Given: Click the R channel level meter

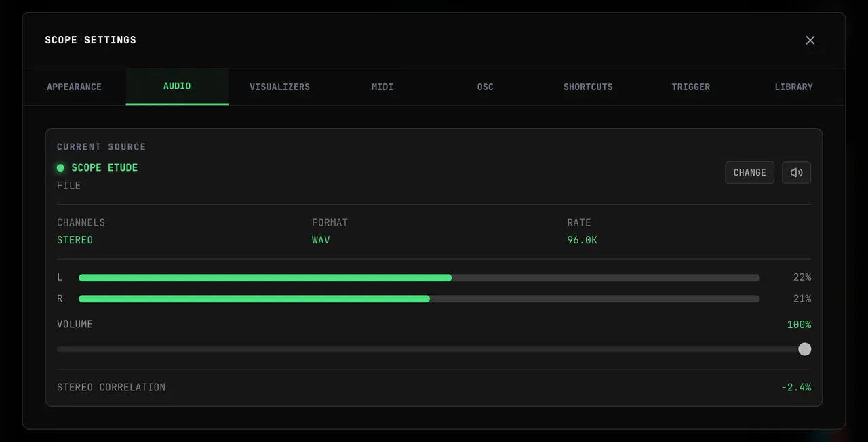Looking at the screenshot, I should click(419, 299).
